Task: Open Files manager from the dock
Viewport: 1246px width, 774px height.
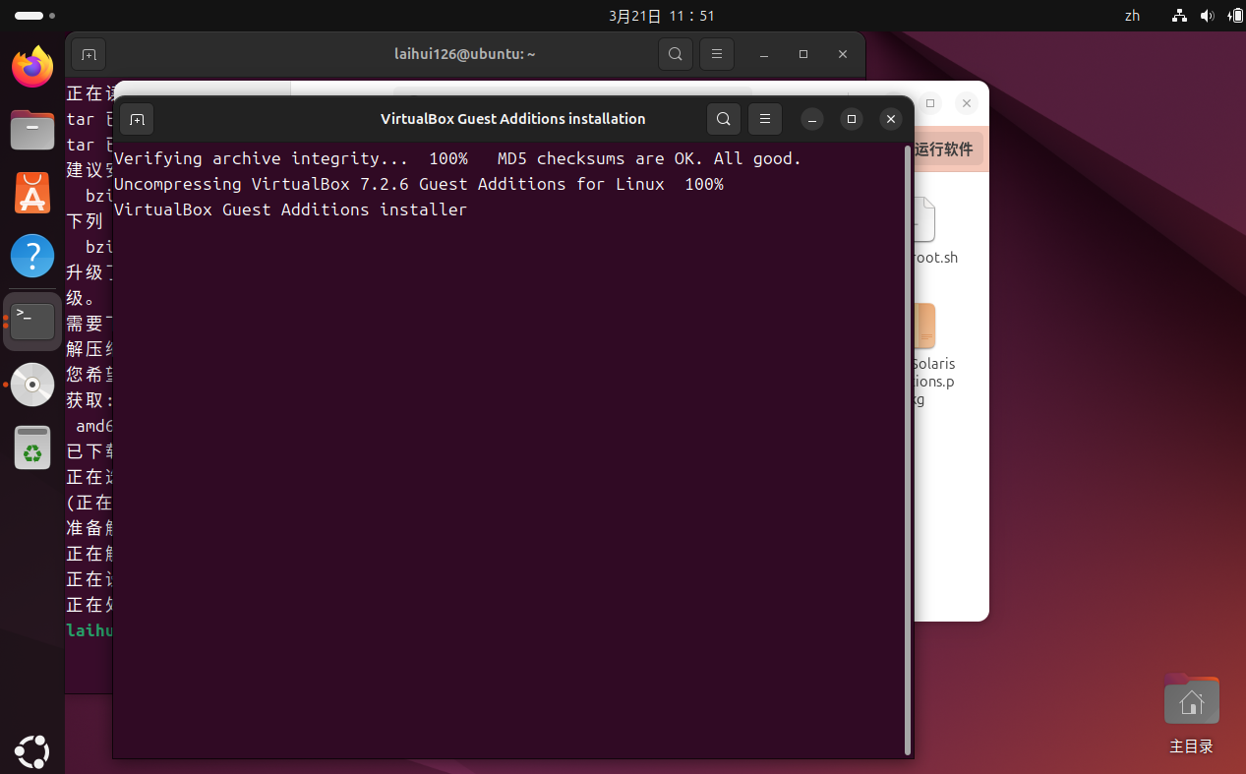Action: point(32,130)
